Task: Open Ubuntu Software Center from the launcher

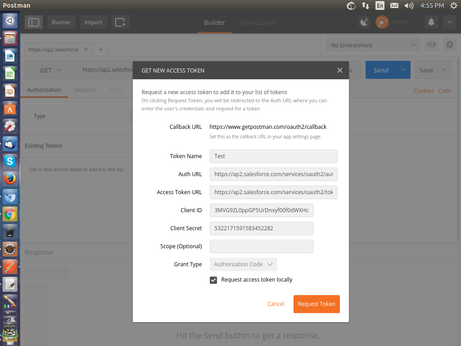Action: click(10, 109)
